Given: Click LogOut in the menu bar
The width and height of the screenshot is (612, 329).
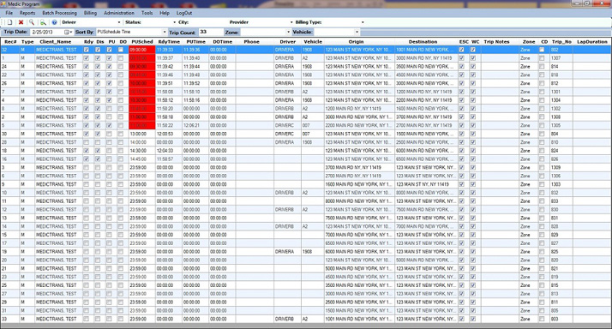Looking at the screenshot, I should pyautogui.click(x=184, y=13).
